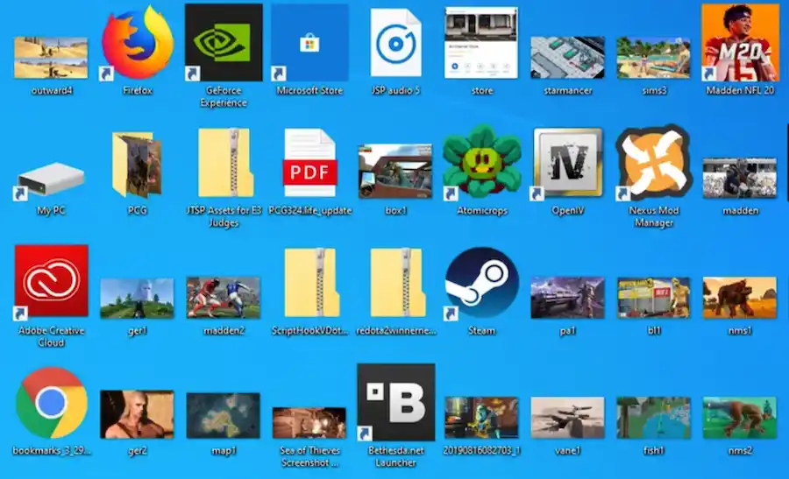Screen dimensions: 789x479
Task: Open the OpenIV shortcut
Action: 567,162
